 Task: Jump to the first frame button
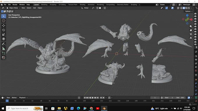click(x=85, y=98)
